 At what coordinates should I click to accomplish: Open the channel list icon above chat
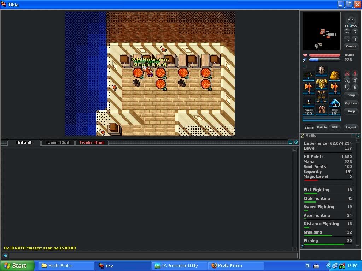click(x=291, y=142)
